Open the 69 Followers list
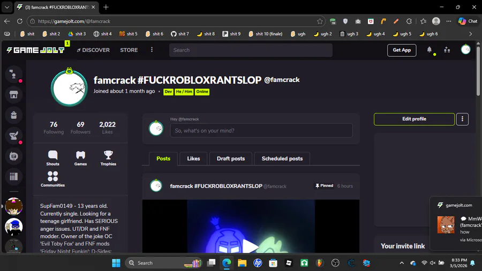This screenshot has width=482, height=271. (80, 127)
